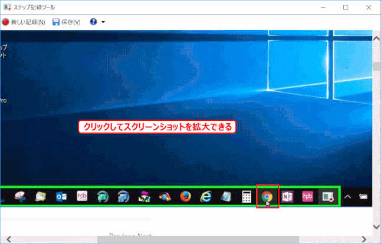Click the horizontal scrollbar left arrow
This screenshot has height=244, width=381.
click(x=9, y=239)
